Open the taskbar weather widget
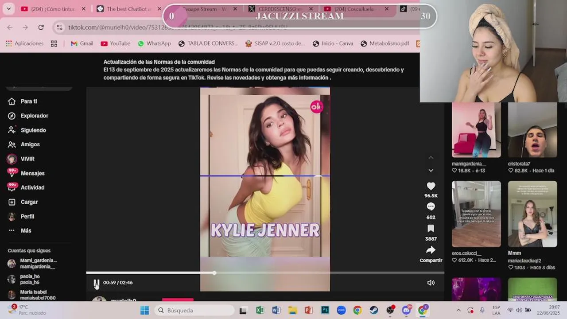This screenshot has height=319, width=567. pos(27,310)
